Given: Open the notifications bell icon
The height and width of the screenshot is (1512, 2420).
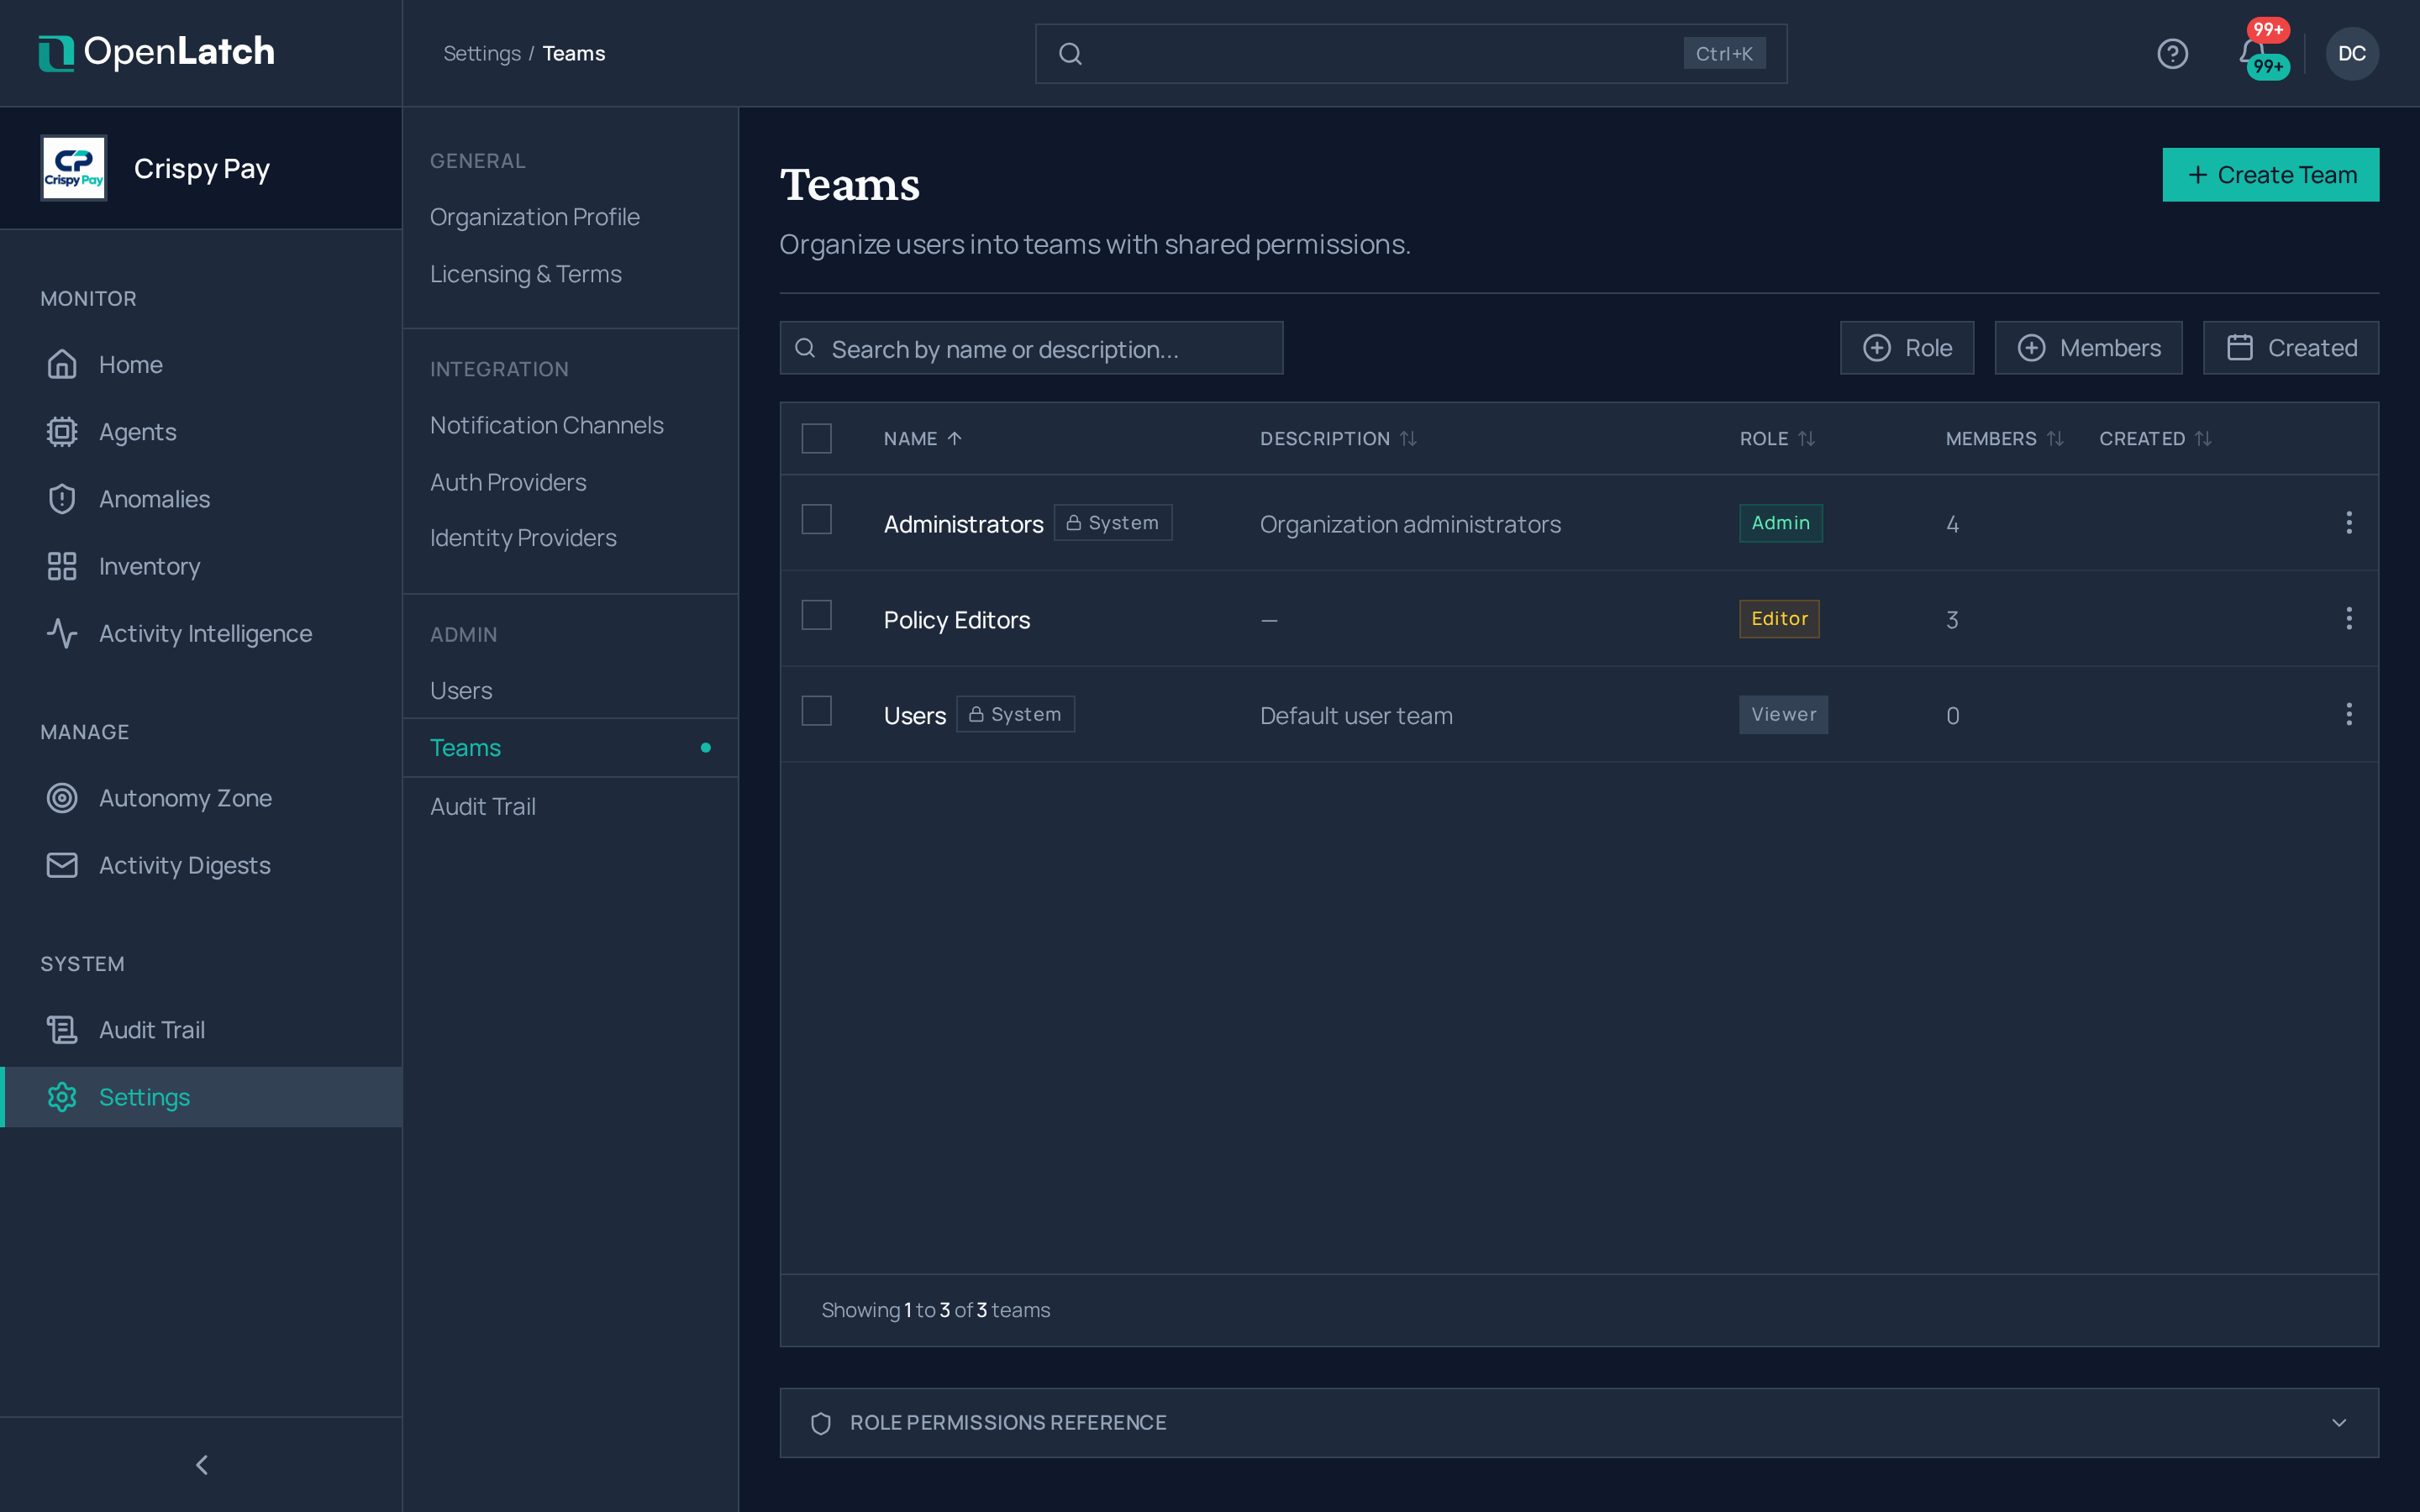Looking at the screenshot, I should [2252, 52].
